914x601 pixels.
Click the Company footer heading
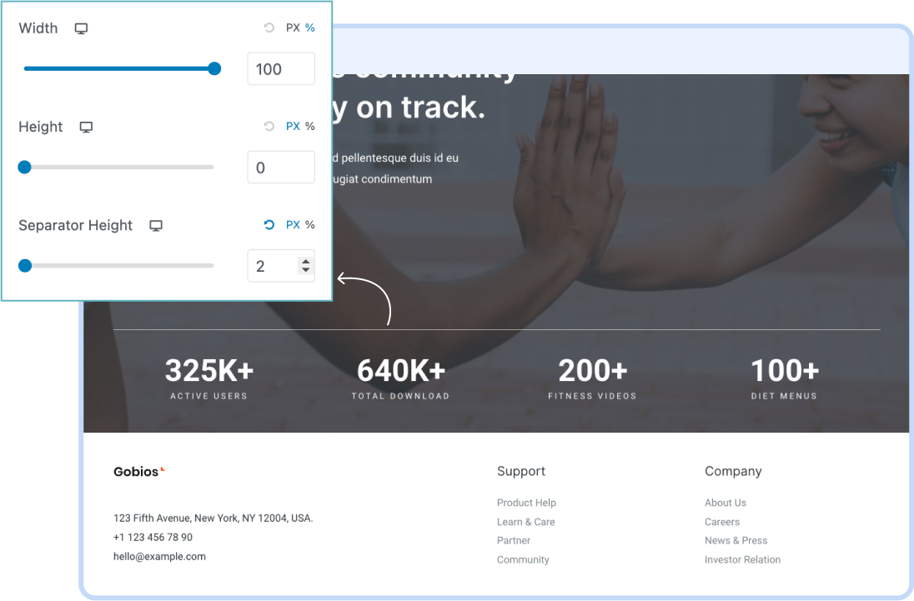click(x=732, y=471)
